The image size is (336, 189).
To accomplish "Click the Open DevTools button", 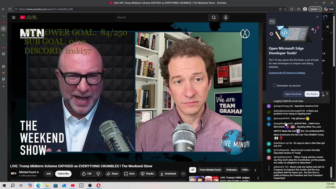I will [293, 94].
